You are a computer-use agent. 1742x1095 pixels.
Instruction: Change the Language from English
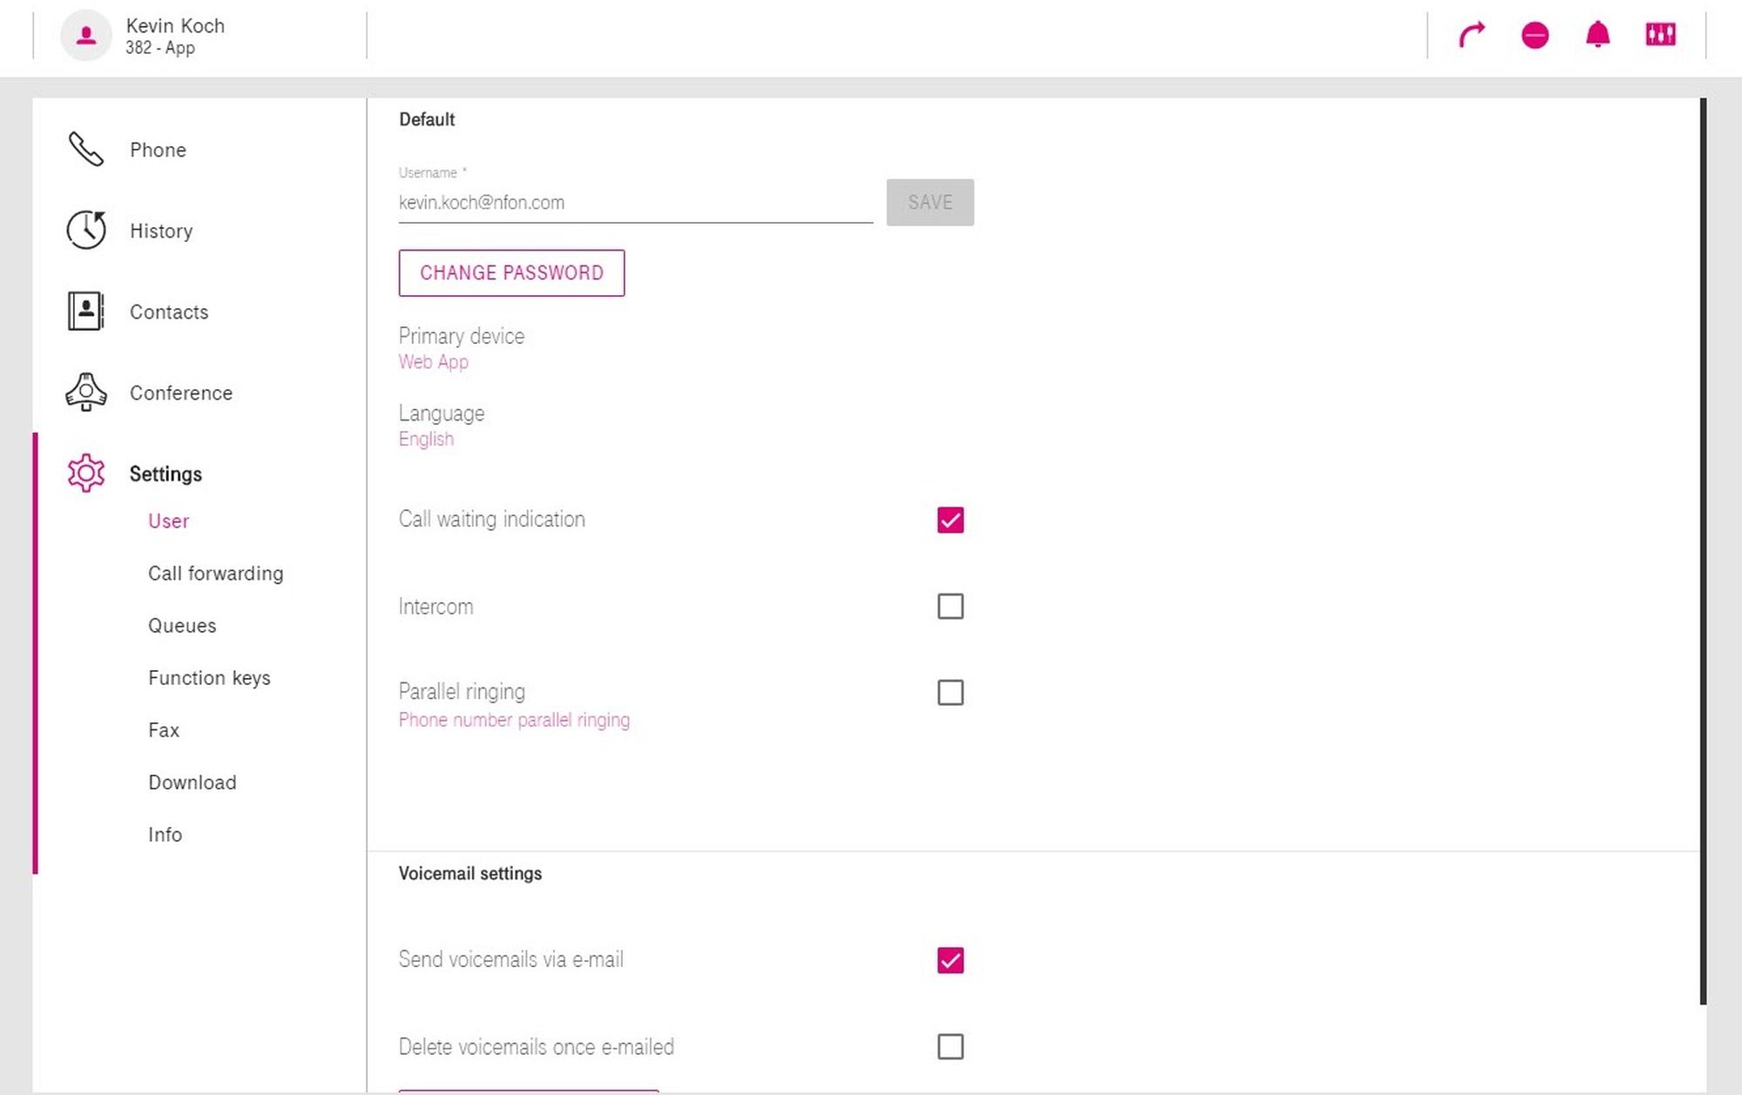(426, 440)
